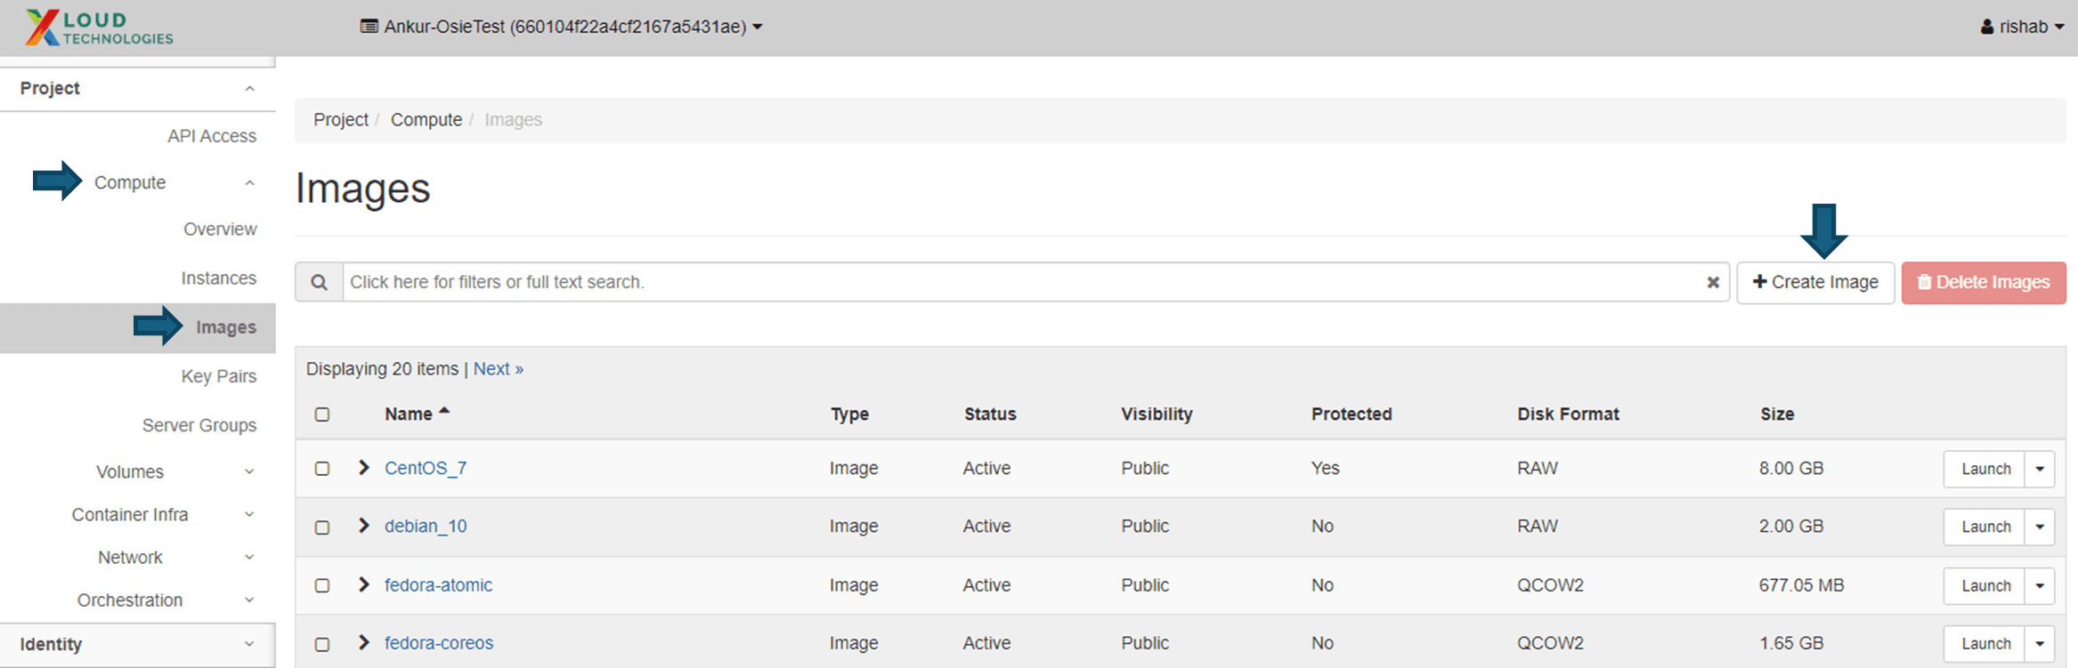Viewport: 2078px width, 668px height.
Task: Click the search magnifier icon
Action: coord(319,282)
